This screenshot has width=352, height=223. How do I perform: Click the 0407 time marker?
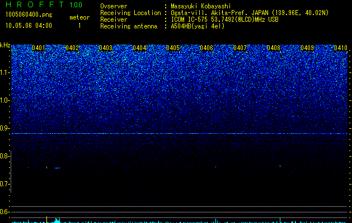click(x=240, y=48)
